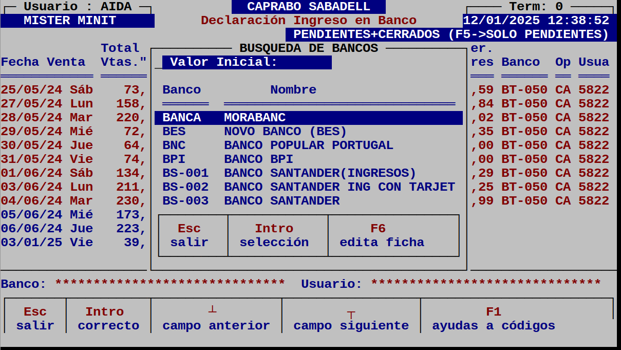Click the Esc salir button in the dialog

[192, 235]
